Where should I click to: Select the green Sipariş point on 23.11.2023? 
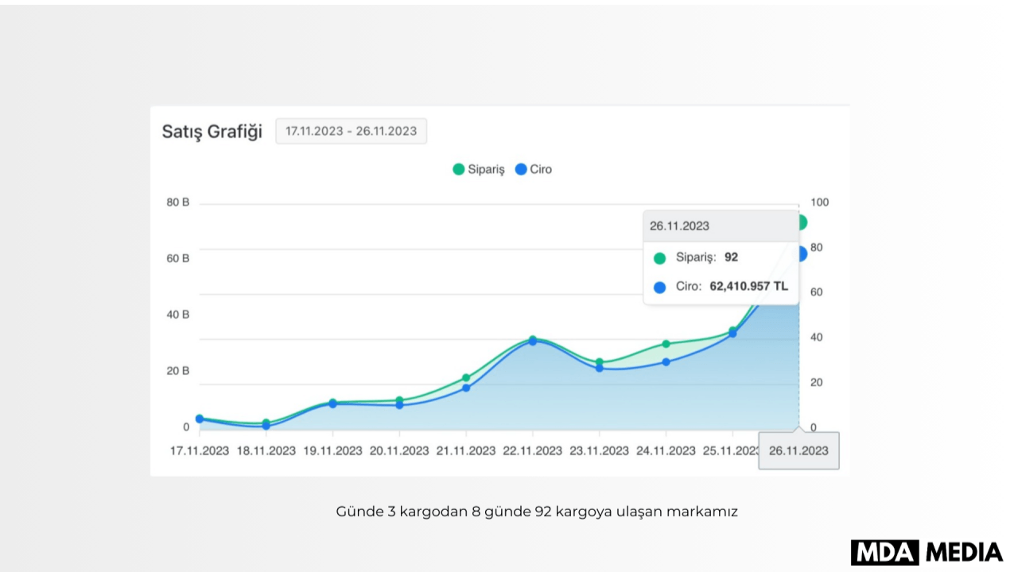pos(600,362)
